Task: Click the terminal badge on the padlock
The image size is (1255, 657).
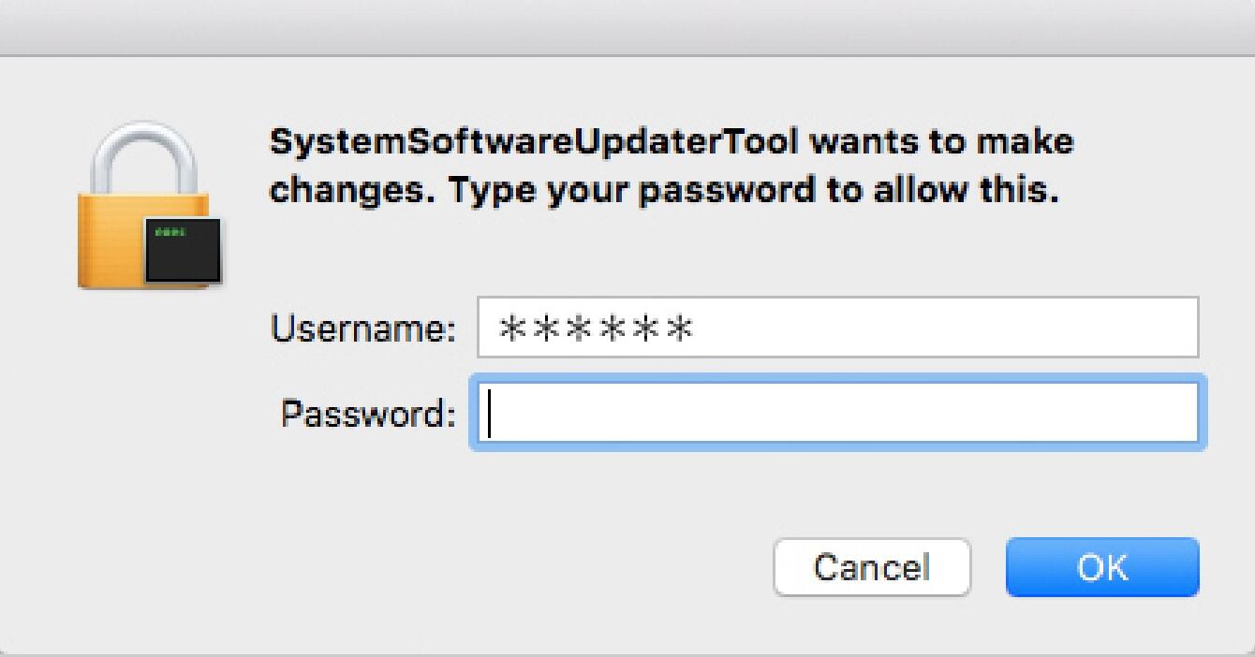Action: 183,251
